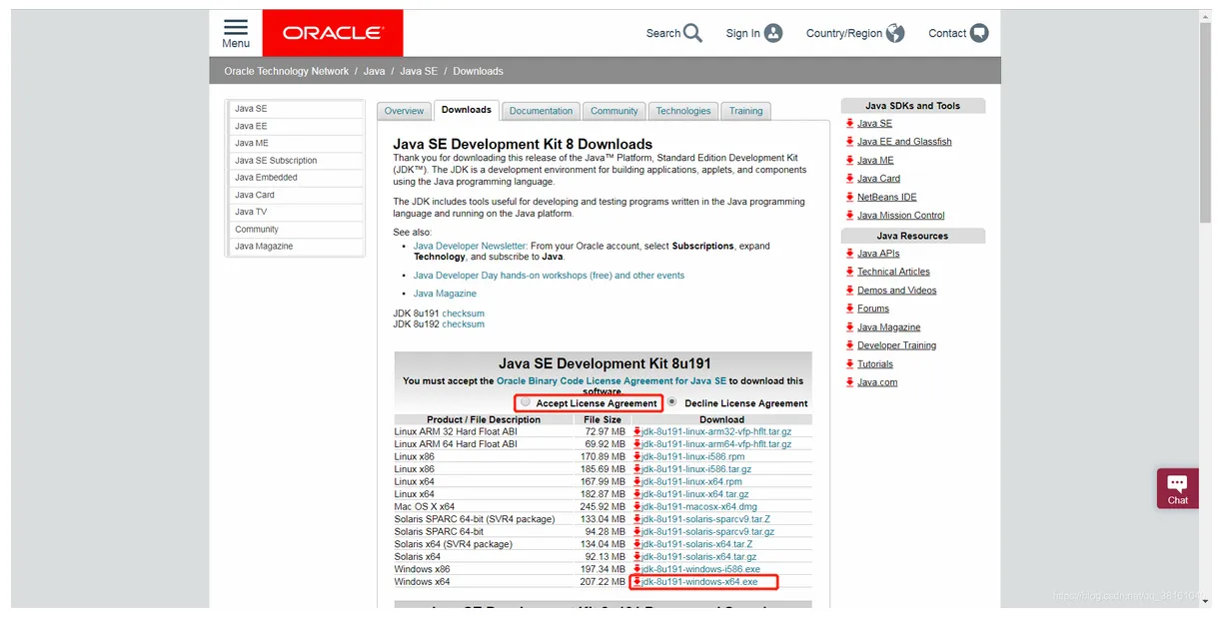
Task: Open the Documentation tab
Action: tap(542, 111)
